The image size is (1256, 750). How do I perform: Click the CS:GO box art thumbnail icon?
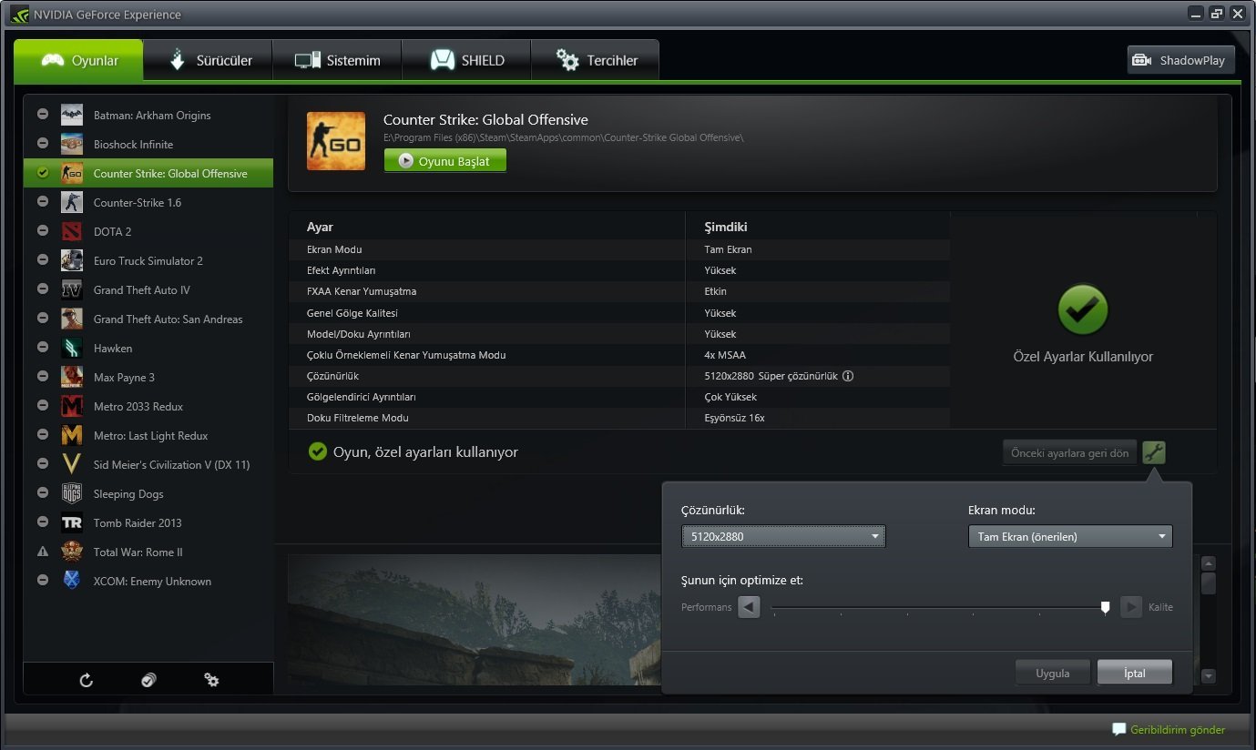click(336, 140)
